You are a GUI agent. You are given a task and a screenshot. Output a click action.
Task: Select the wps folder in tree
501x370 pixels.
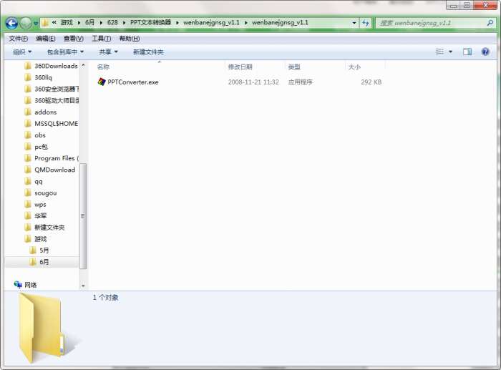pos(36,205)
